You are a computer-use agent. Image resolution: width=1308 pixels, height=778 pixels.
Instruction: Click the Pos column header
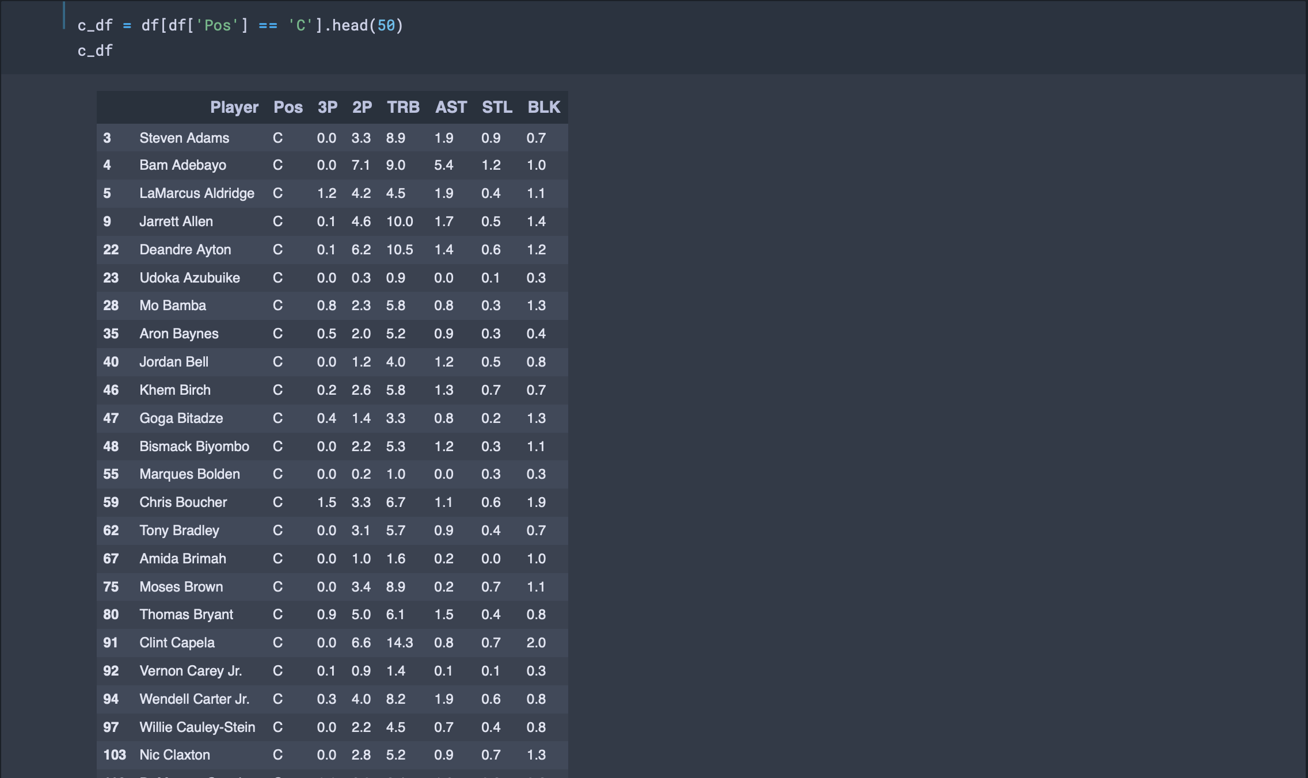(x=288, y=107)
